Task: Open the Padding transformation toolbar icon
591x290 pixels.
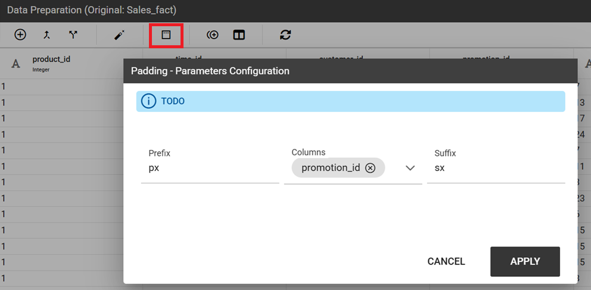Action: click(x=166, y=35)
